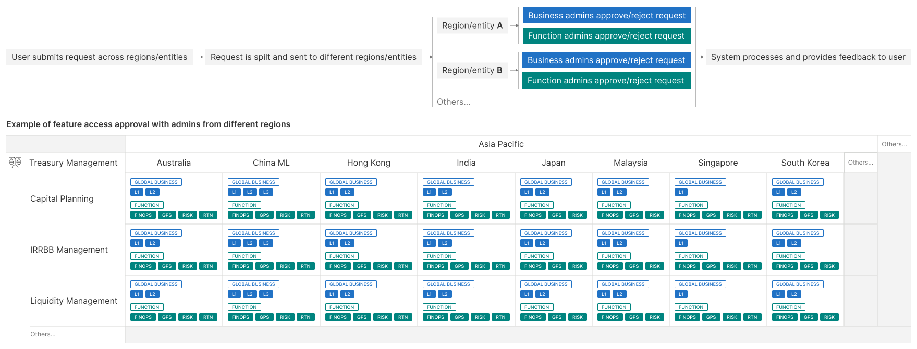This screenshot has height=349, width=917.
Task: Click the System processes and provides feedback box
Action: (x=808, y=57)
